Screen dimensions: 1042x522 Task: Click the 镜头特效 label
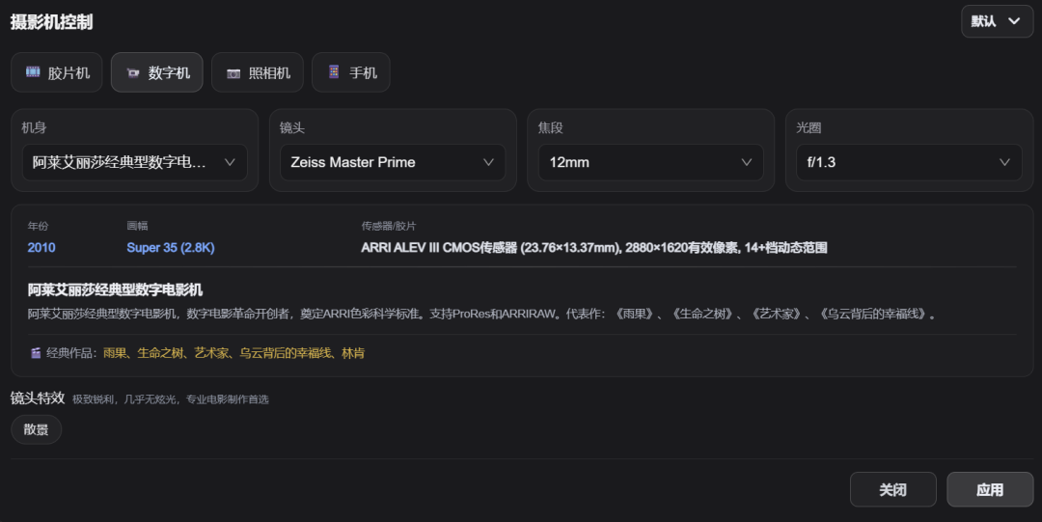[38, 398]
